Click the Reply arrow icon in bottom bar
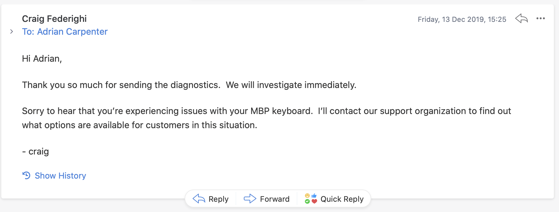559x212 pixels. coord(199,199)
